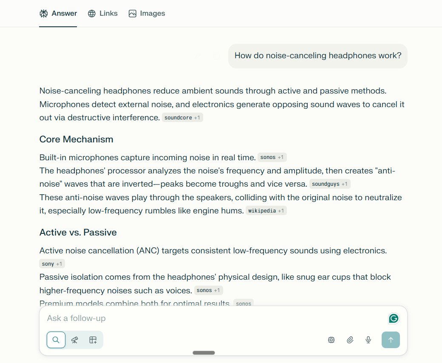The image size is (442, 363).
Task: Expand the wikipedia +1 source citation
Action: (266, 210)
